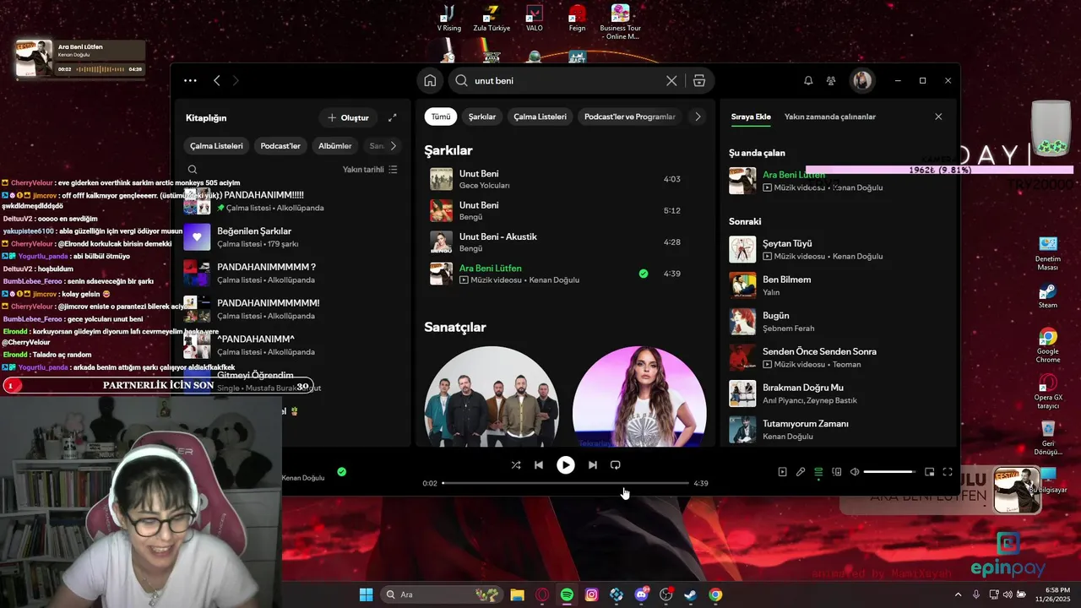Toggle the green saved checkmark on Ara Beni Lütfen
This screenshot has height=608, width=1081.
click(644, 274)
